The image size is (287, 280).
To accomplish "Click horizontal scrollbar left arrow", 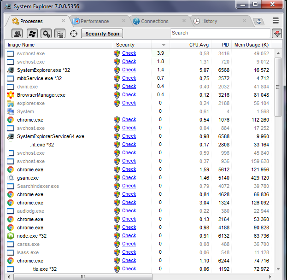I will tap(9, 276).
